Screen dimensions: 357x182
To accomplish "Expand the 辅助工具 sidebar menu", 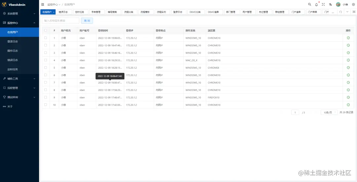I will 20,79.
